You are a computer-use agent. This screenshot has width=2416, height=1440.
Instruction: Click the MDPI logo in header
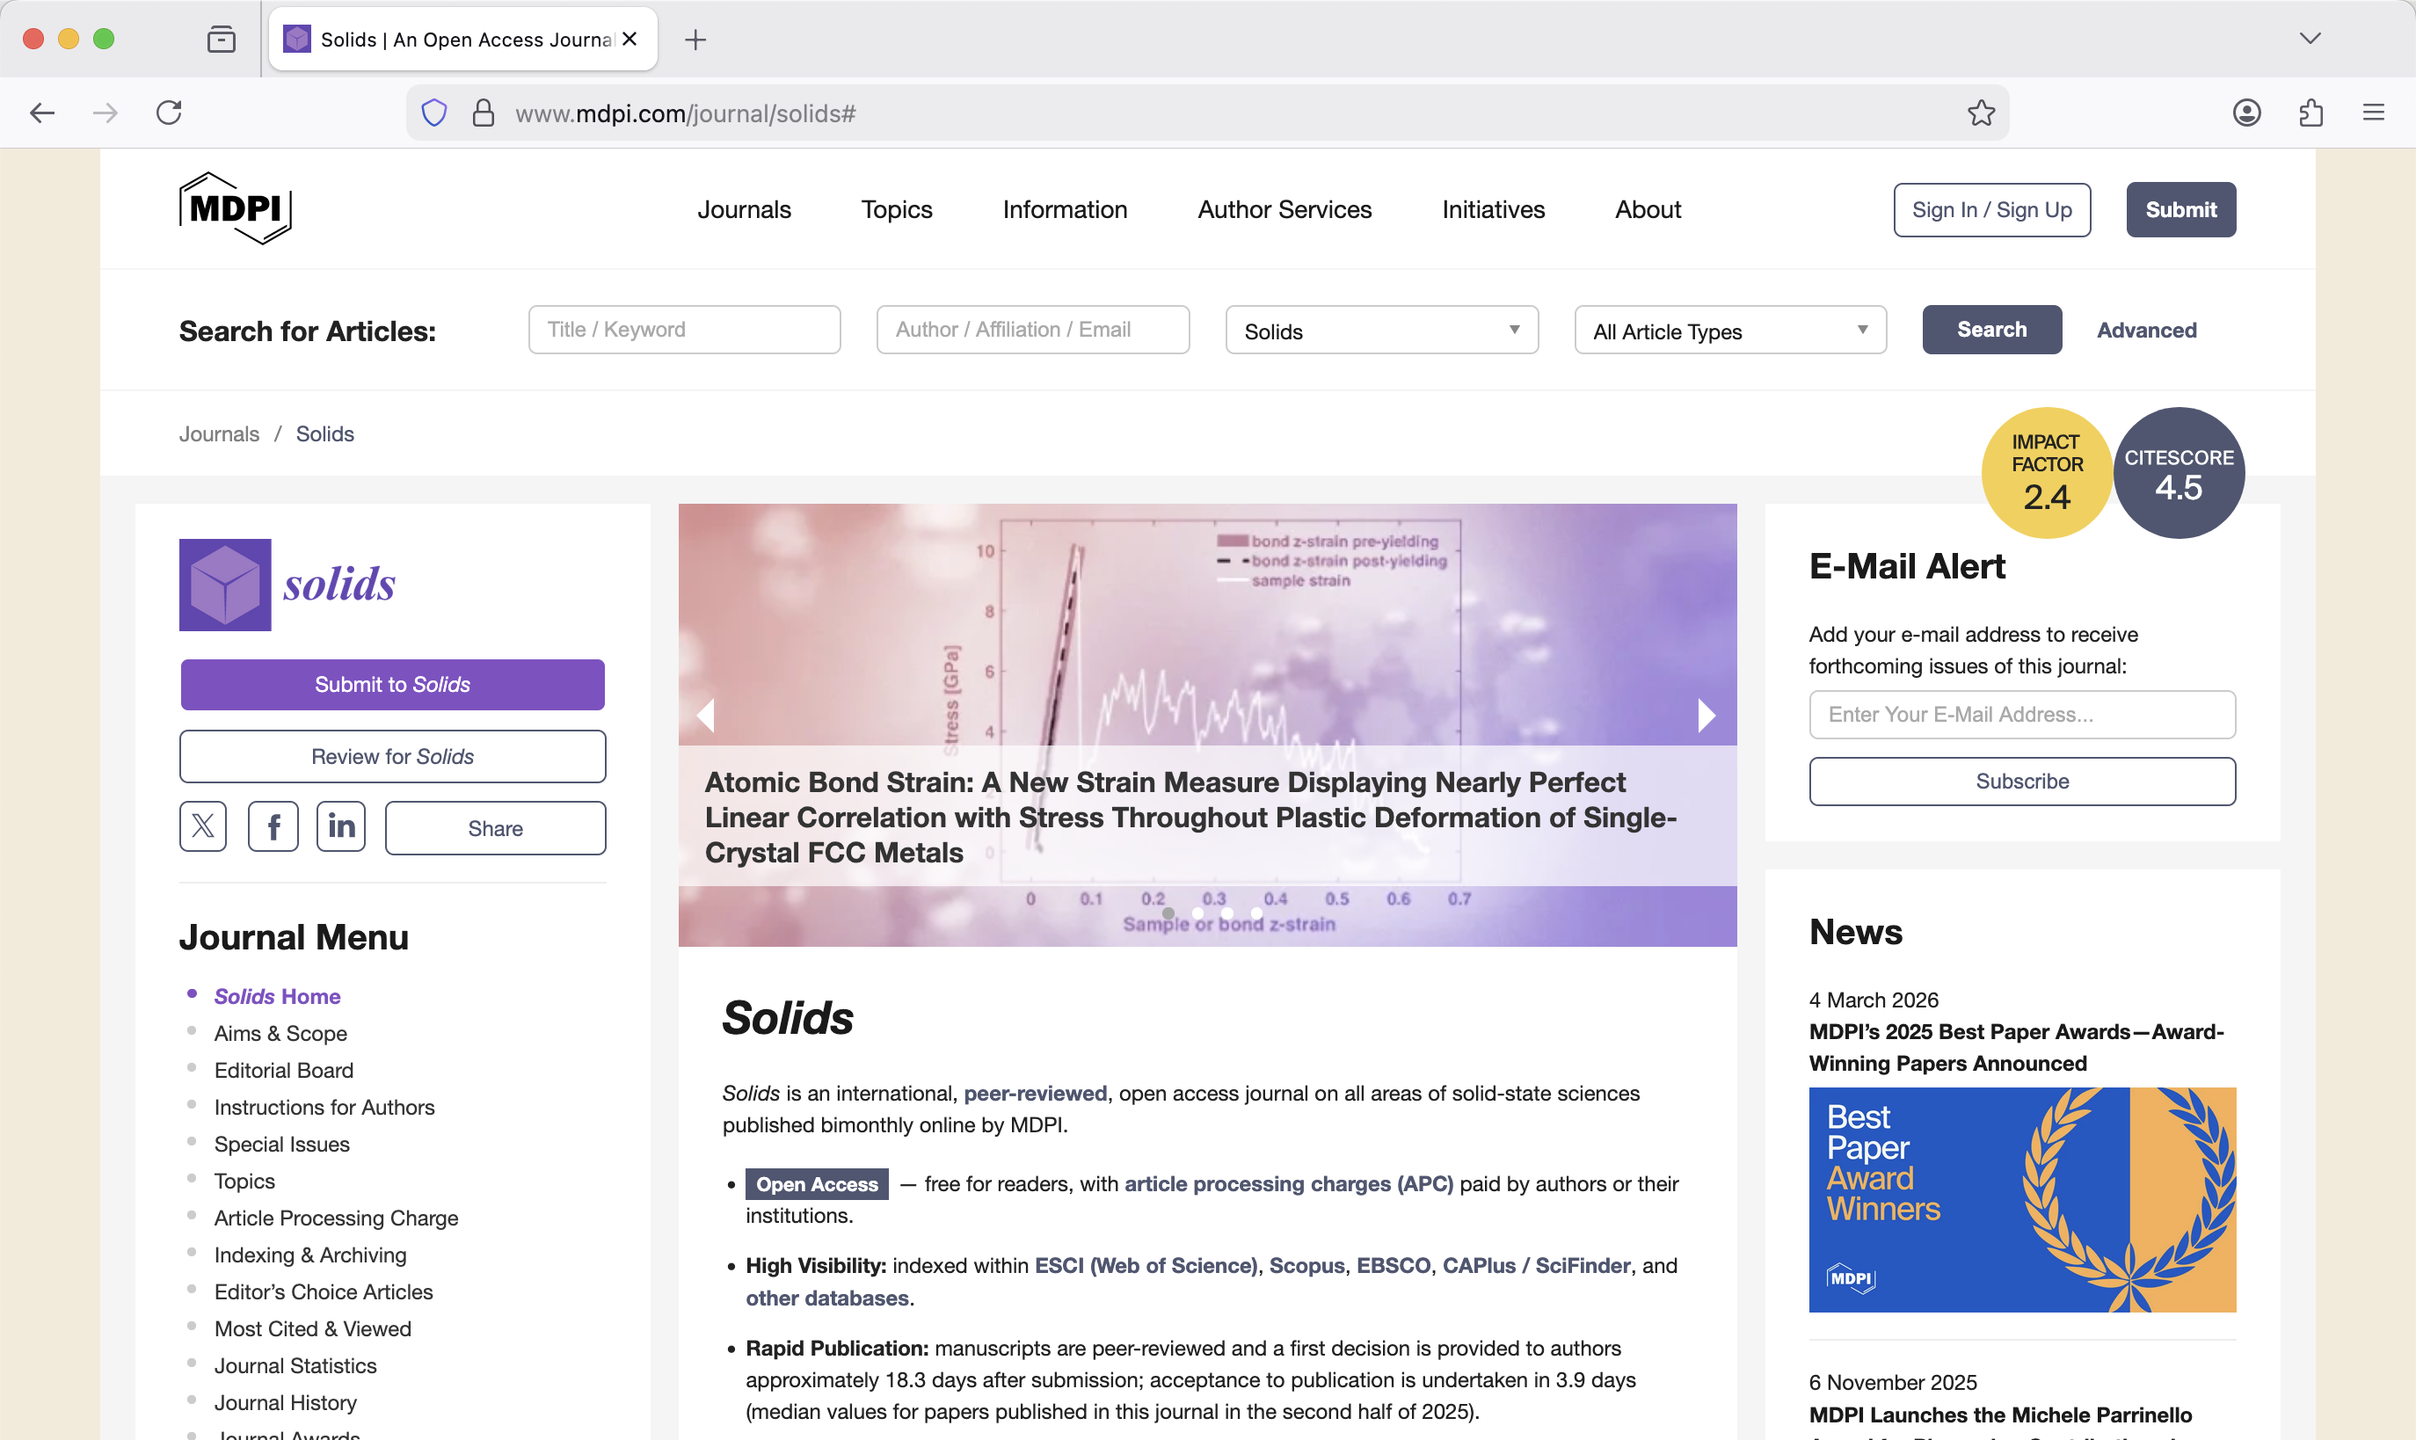(235, 208)
